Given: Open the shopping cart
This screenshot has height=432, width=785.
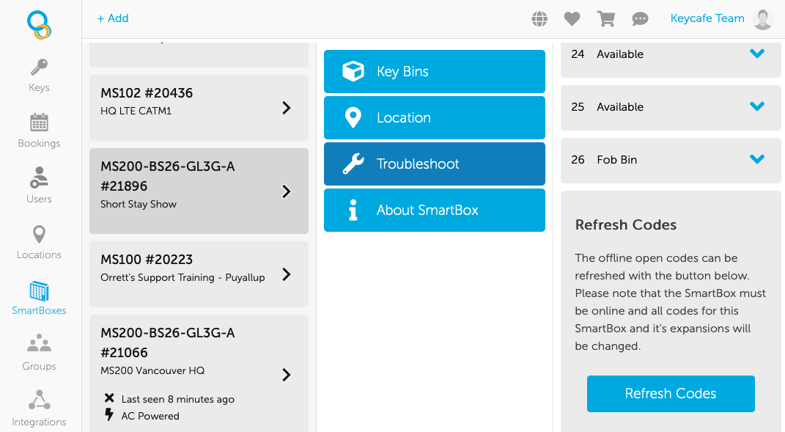Looking at the screenshot, I should coord(605,18).
